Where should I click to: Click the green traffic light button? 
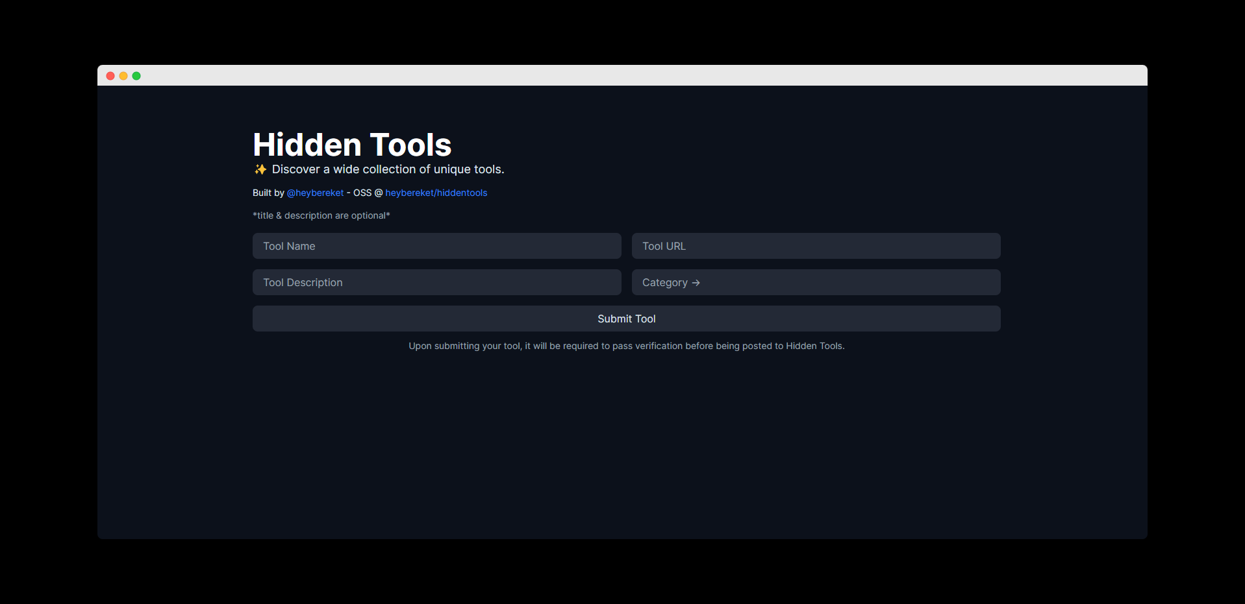(x=136, y=75)
